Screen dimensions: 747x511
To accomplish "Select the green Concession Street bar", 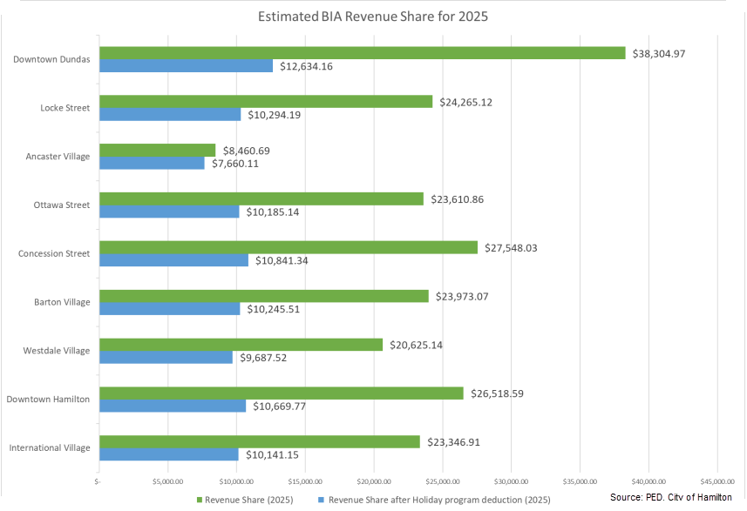I will pos(289,247).
